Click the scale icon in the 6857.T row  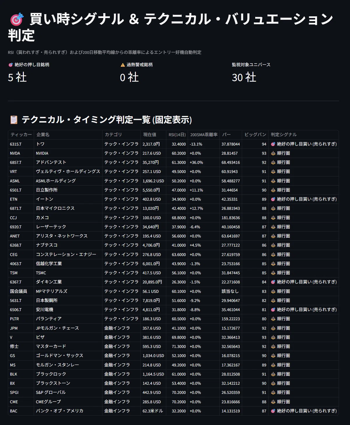273,162
